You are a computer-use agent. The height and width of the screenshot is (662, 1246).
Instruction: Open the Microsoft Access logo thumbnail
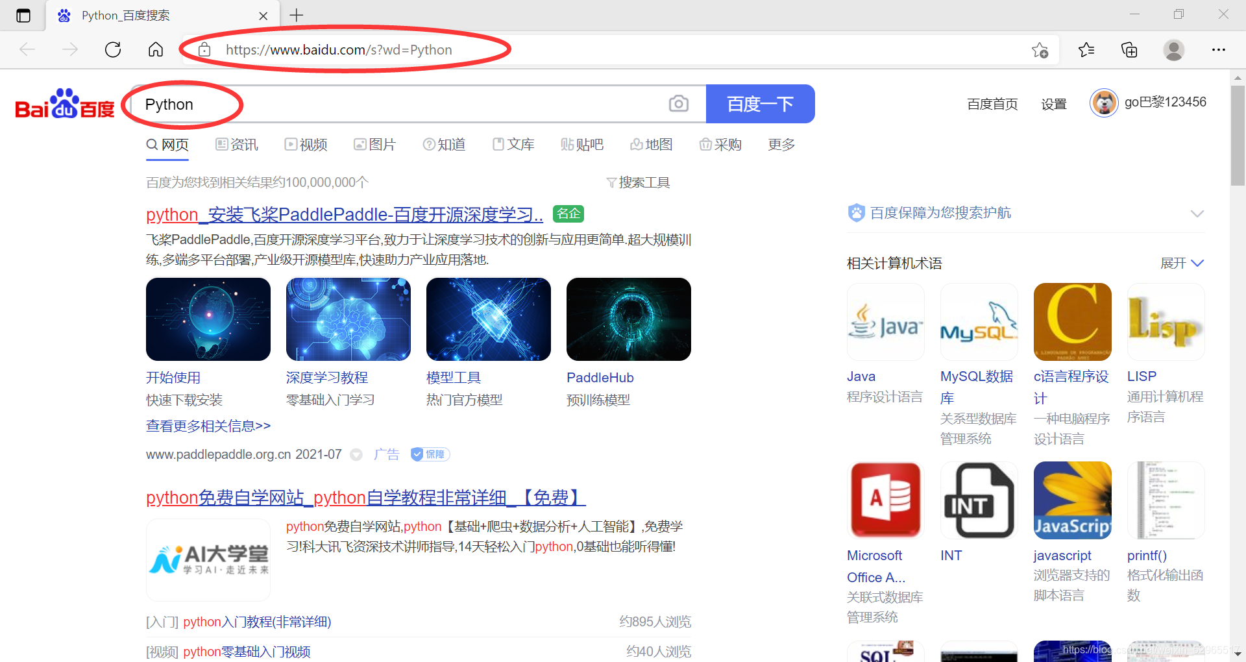point(886,500)
